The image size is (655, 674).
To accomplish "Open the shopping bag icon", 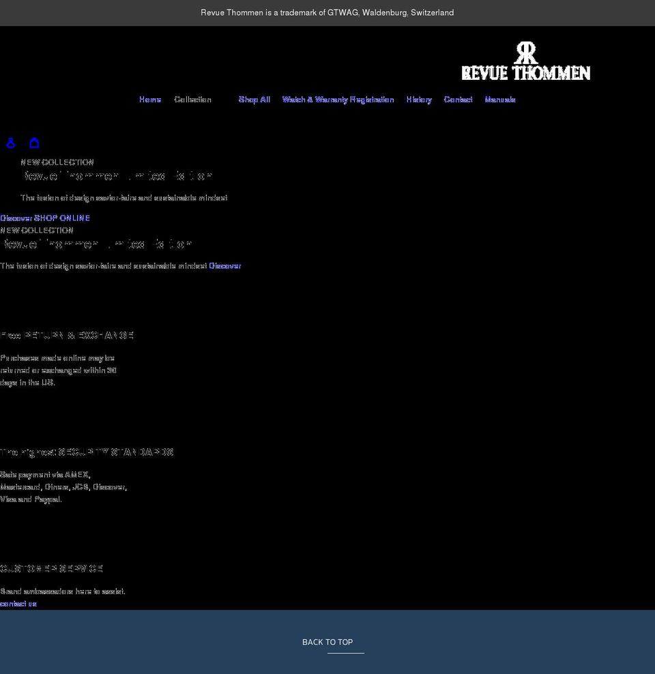I will point(34,143).
